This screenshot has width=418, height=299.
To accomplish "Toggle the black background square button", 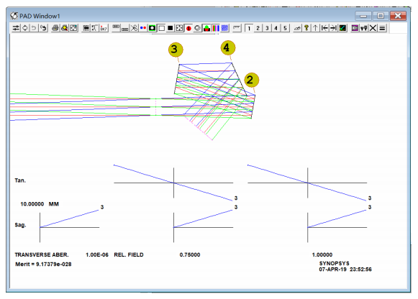I will coord(171,28).
